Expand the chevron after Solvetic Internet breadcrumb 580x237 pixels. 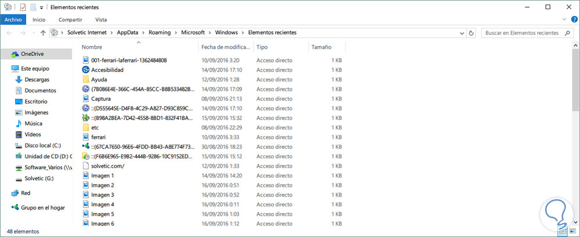[x=113, y=32]
